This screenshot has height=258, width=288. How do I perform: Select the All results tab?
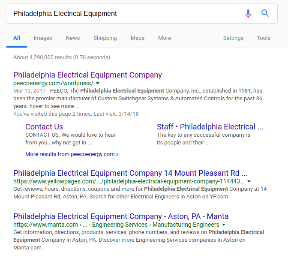point(17,38)
